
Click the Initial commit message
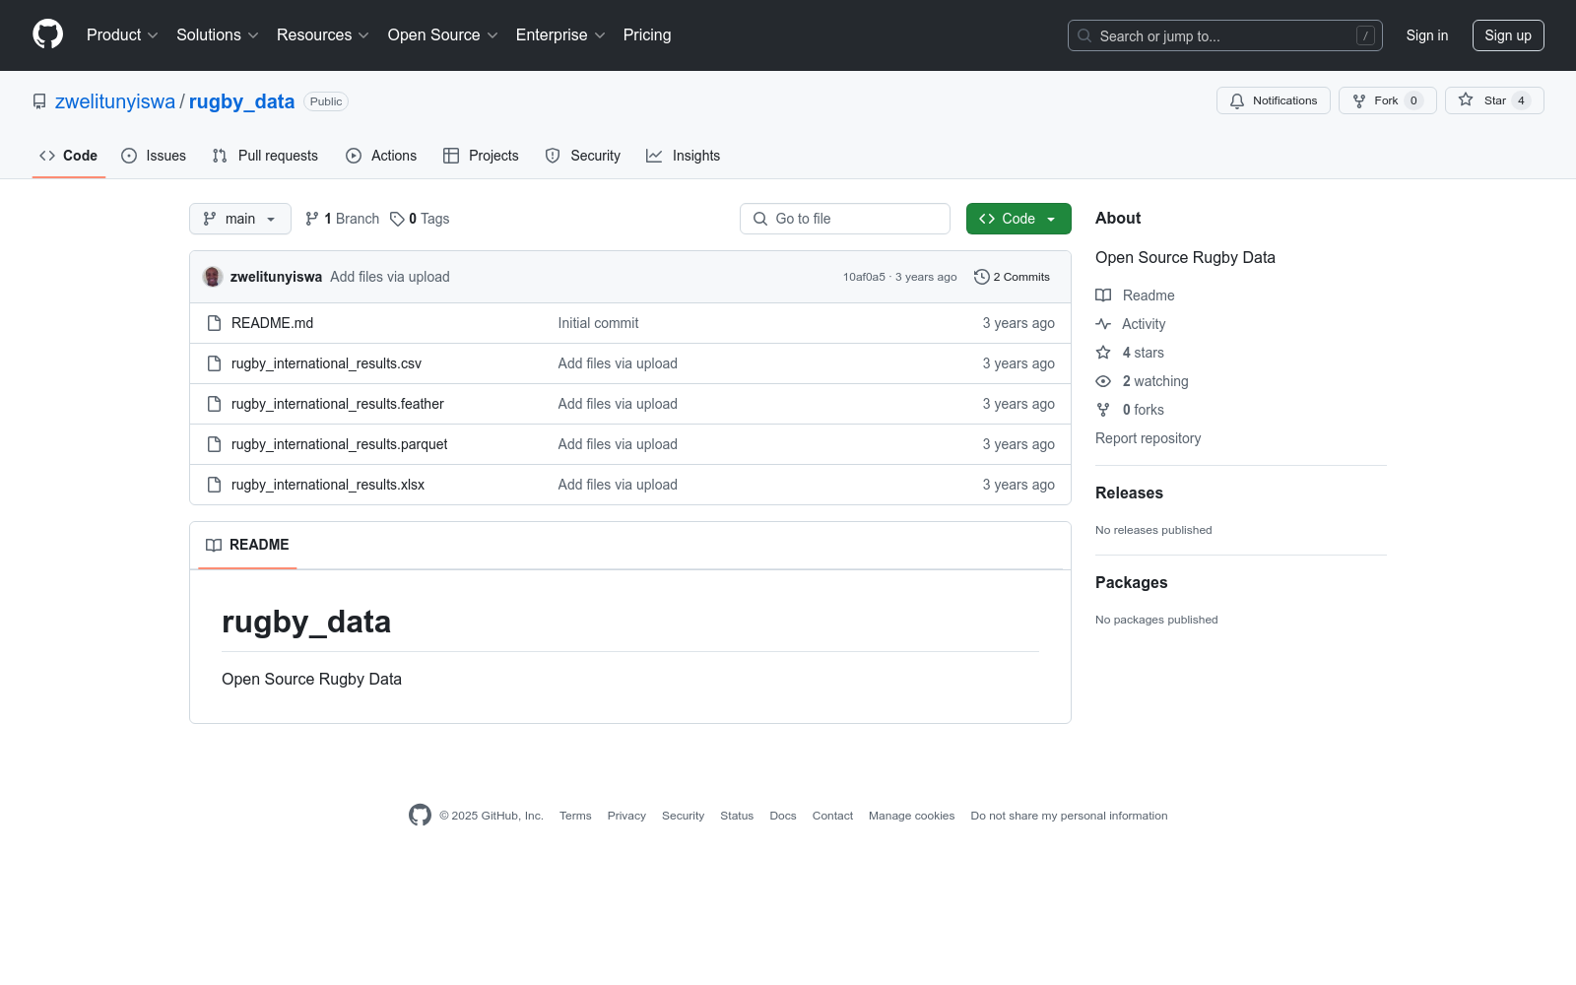click(598, 323)
